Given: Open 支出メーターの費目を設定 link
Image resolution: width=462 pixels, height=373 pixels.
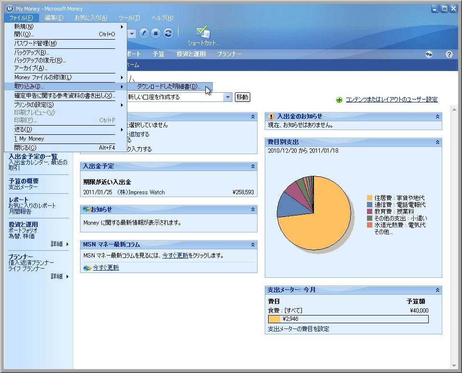Looking at the screenshot, I should click(x=297, y=329).
